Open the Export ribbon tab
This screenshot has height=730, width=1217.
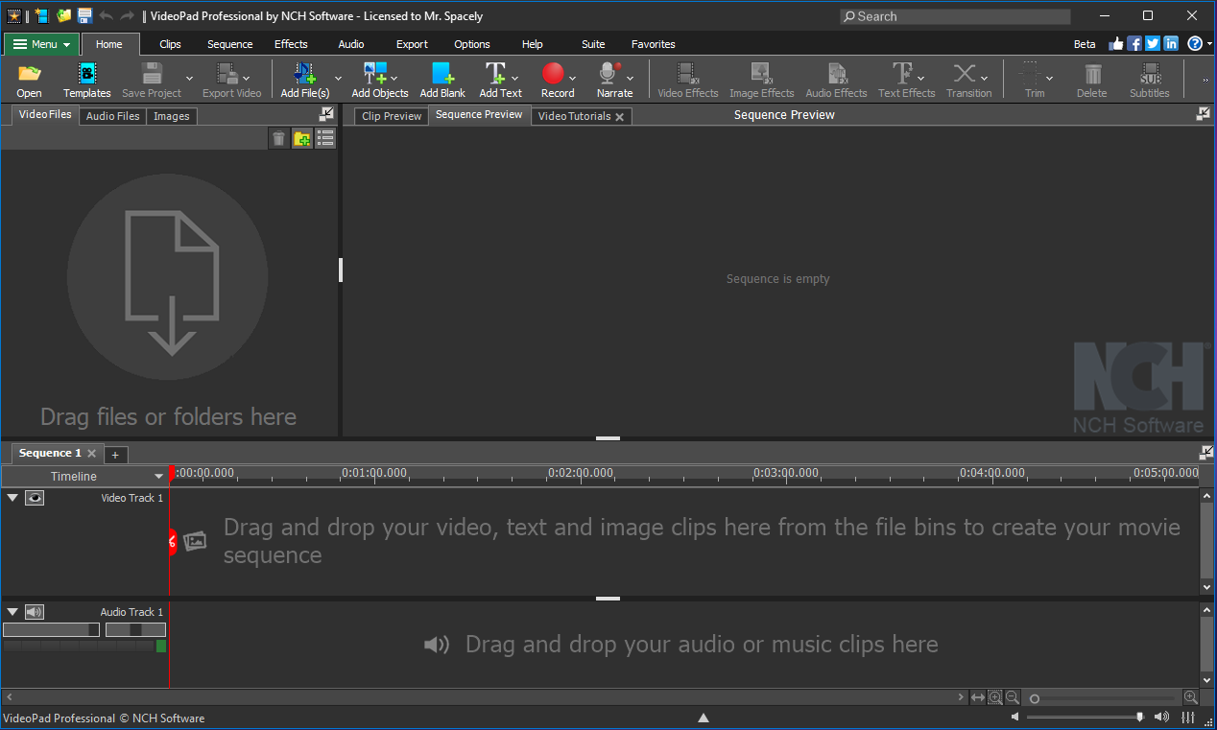[x=412, y=44]
